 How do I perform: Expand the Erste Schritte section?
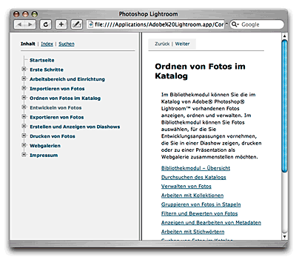click(x=24, y=69)
